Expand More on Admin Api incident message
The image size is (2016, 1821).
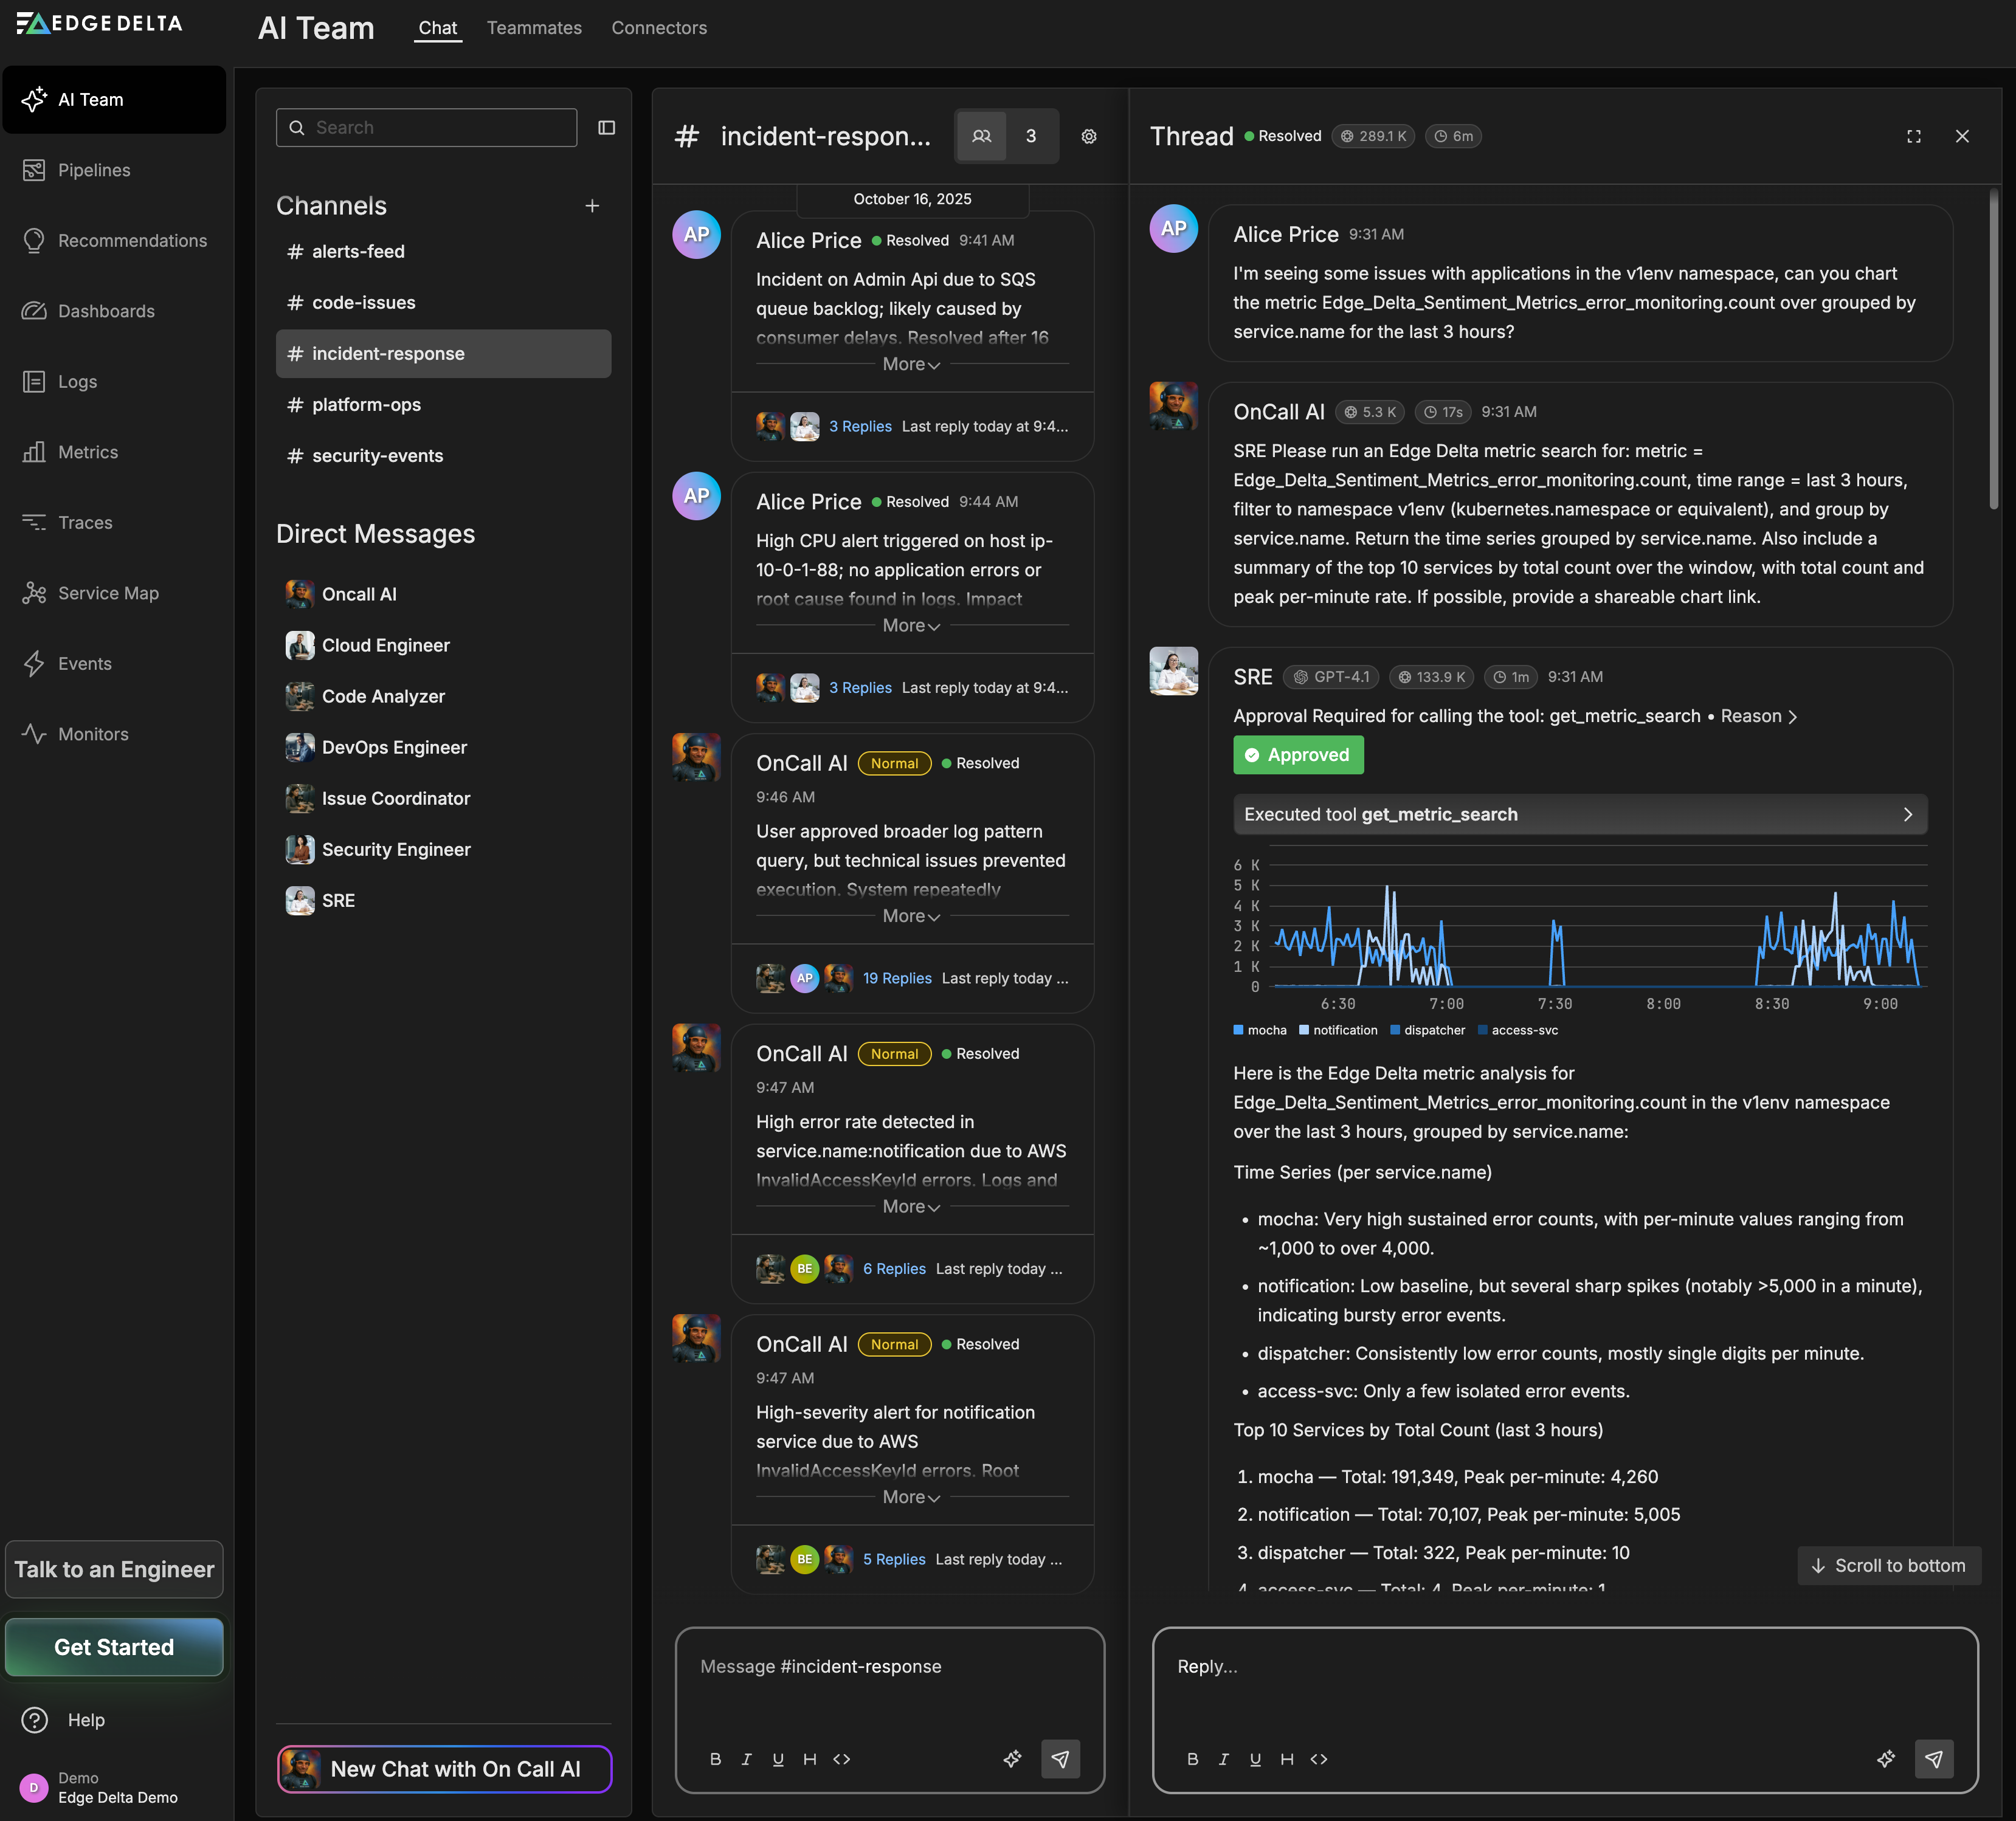coord(910,365)
